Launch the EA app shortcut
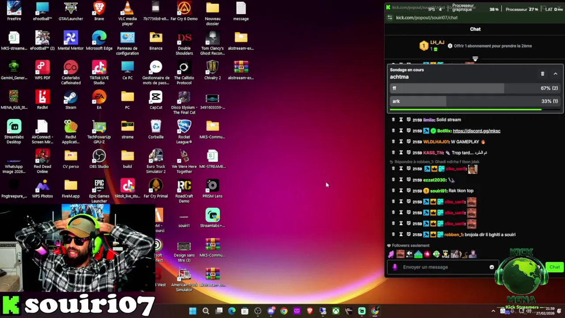The width and height of the screenshot is (565, 318). pyautogui.click(x=99, y=100)
